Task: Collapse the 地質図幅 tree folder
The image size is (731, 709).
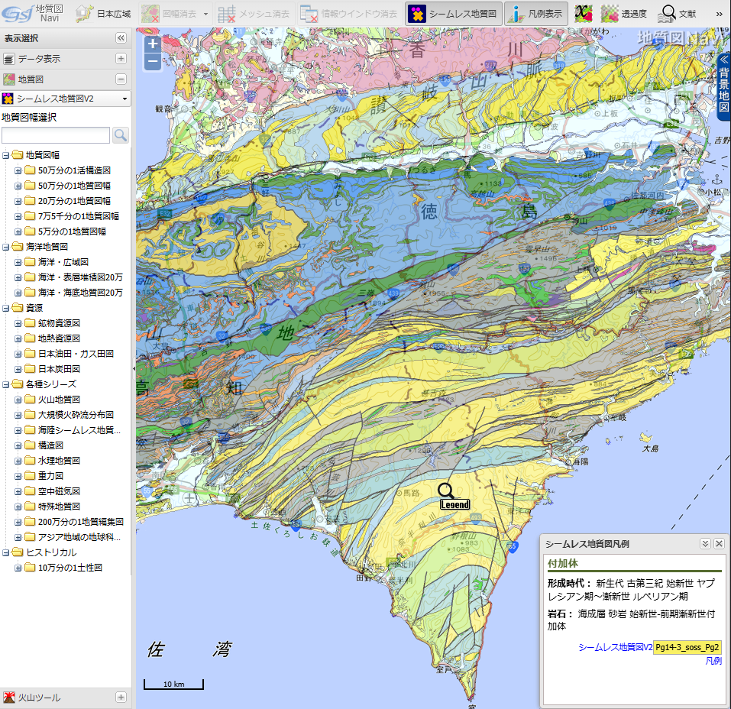Action: 5,155
